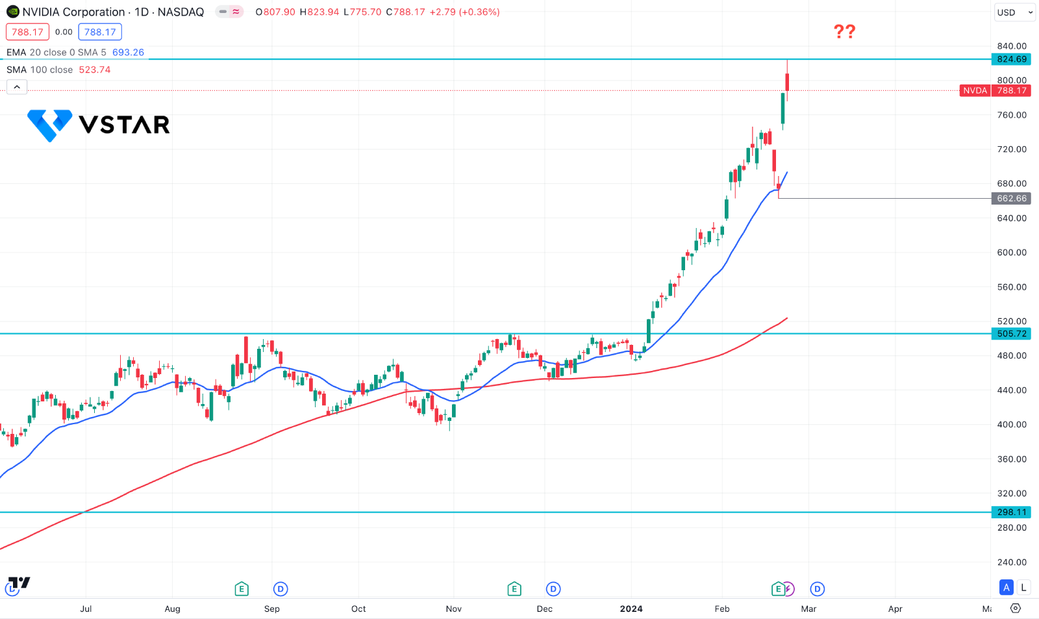Click the Feb label on the time axis
The height and width of the screenshot is (619, 1039).
pos(722,609)
